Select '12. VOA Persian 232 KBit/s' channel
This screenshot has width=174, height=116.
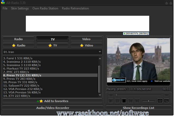click(x=23, y=89)
